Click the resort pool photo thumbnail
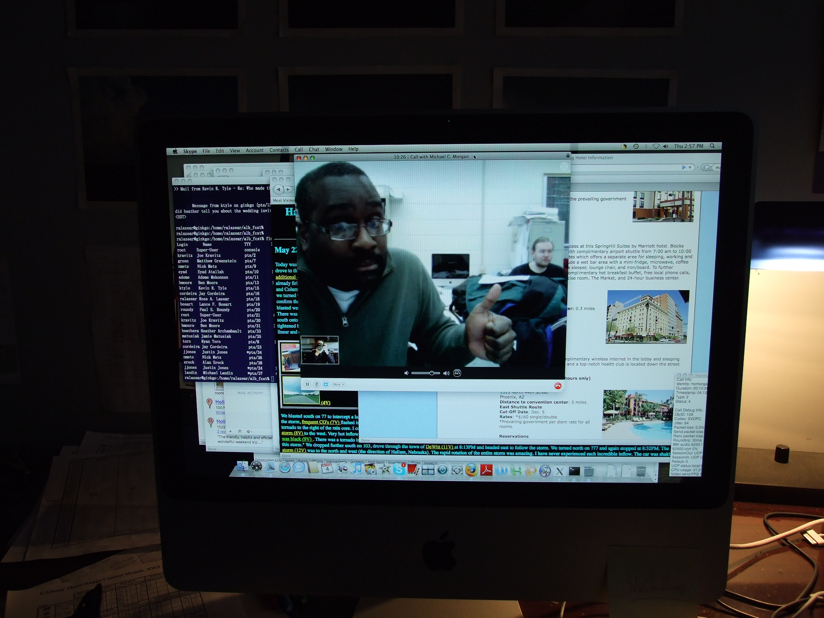The image size is (824, 618). 638,414
